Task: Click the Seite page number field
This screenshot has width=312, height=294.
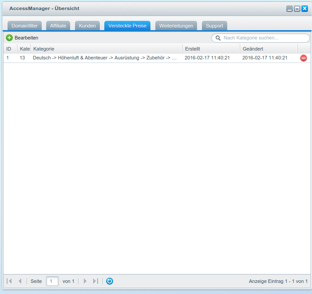Action: pyautogui.click(x=52, y=281)
